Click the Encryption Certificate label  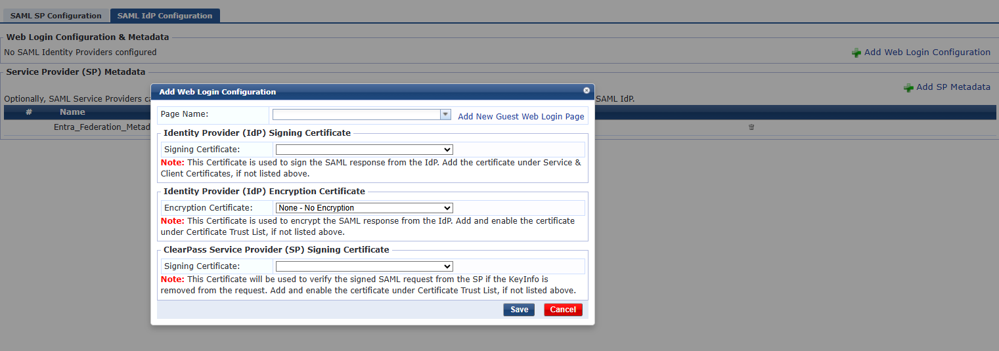(x=208, y=208)
